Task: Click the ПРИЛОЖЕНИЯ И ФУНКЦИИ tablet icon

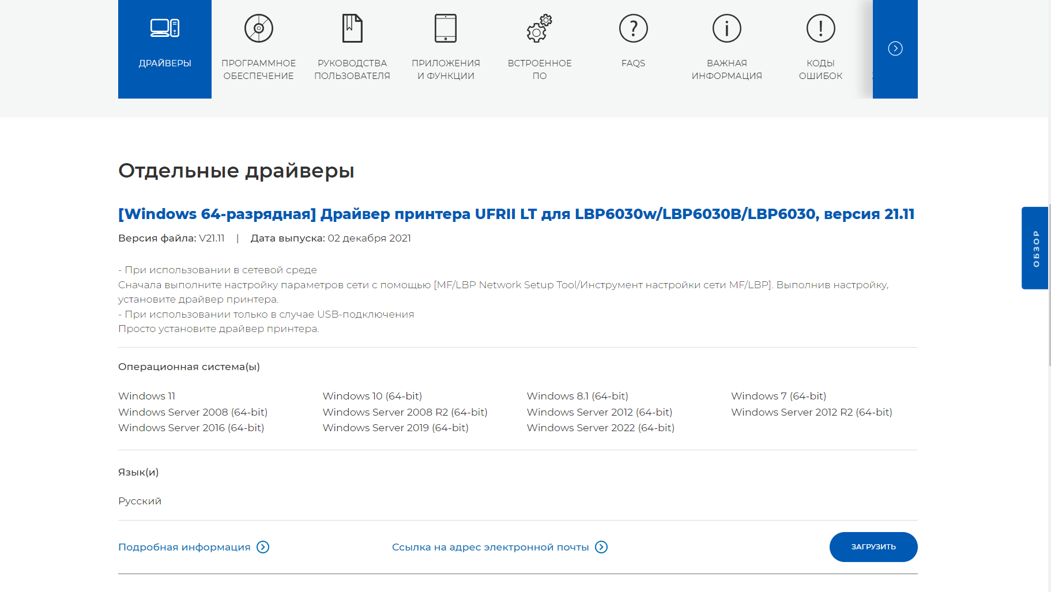Action: (446, 28)
